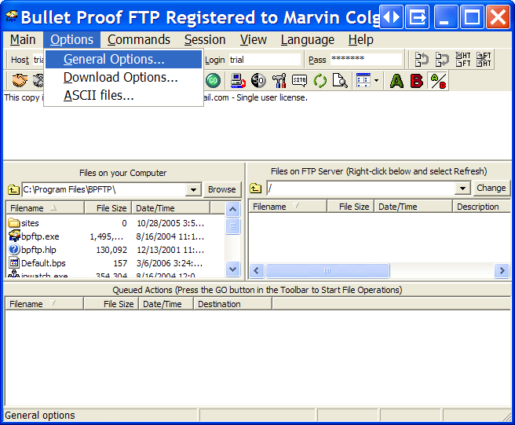
Task: Click the red letter B toolbar icon
Action: click(x=417, y=80)
